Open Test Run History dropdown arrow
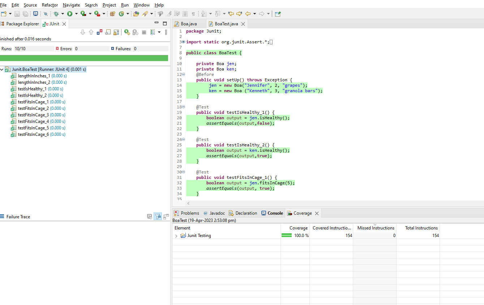 pyautogui.click(x=159, y=32)
